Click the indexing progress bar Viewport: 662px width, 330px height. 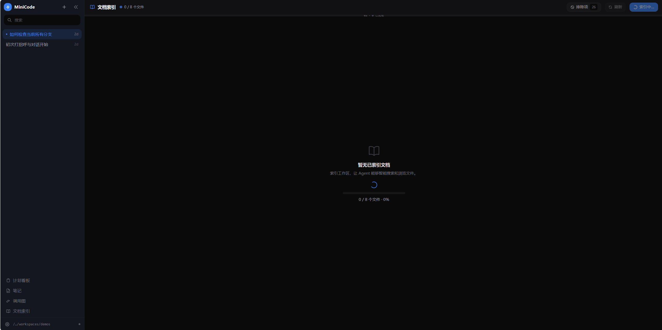click(x=374, y=193)
